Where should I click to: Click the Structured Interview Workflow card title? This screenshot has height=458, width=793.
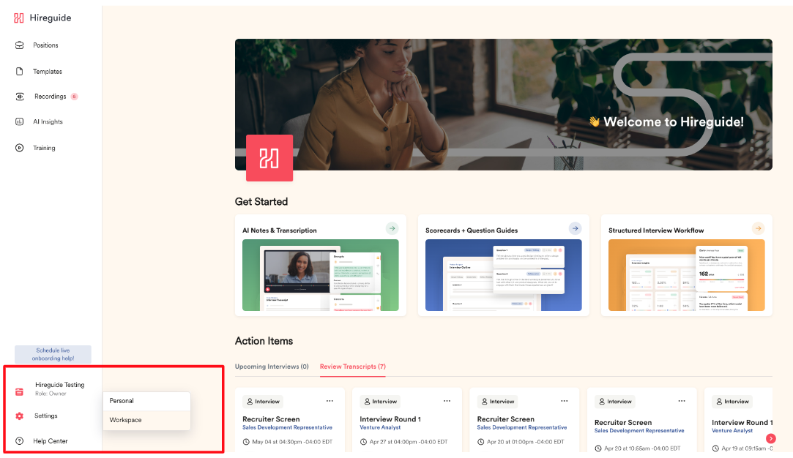[x=656, y=230]
